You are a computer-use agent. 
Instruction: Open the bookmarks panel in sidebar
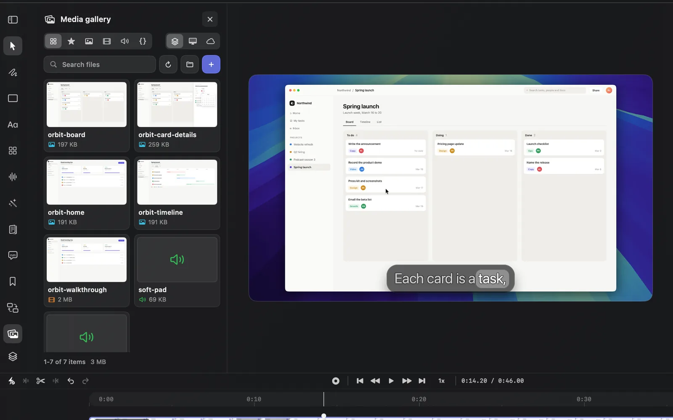click(13, 281)
